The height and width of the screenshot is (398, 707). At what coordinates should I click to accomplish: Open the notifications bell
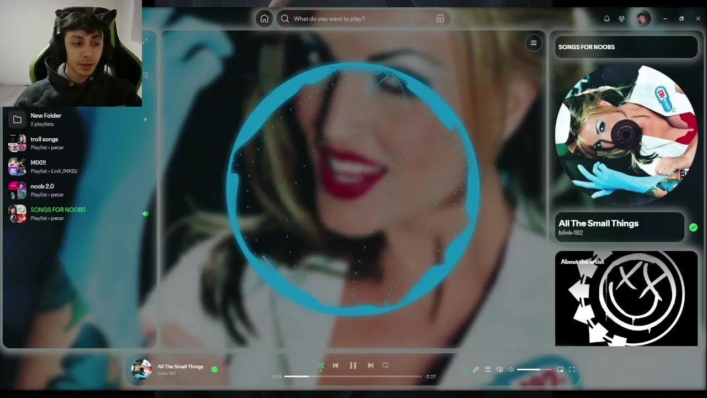coord(606,19)
